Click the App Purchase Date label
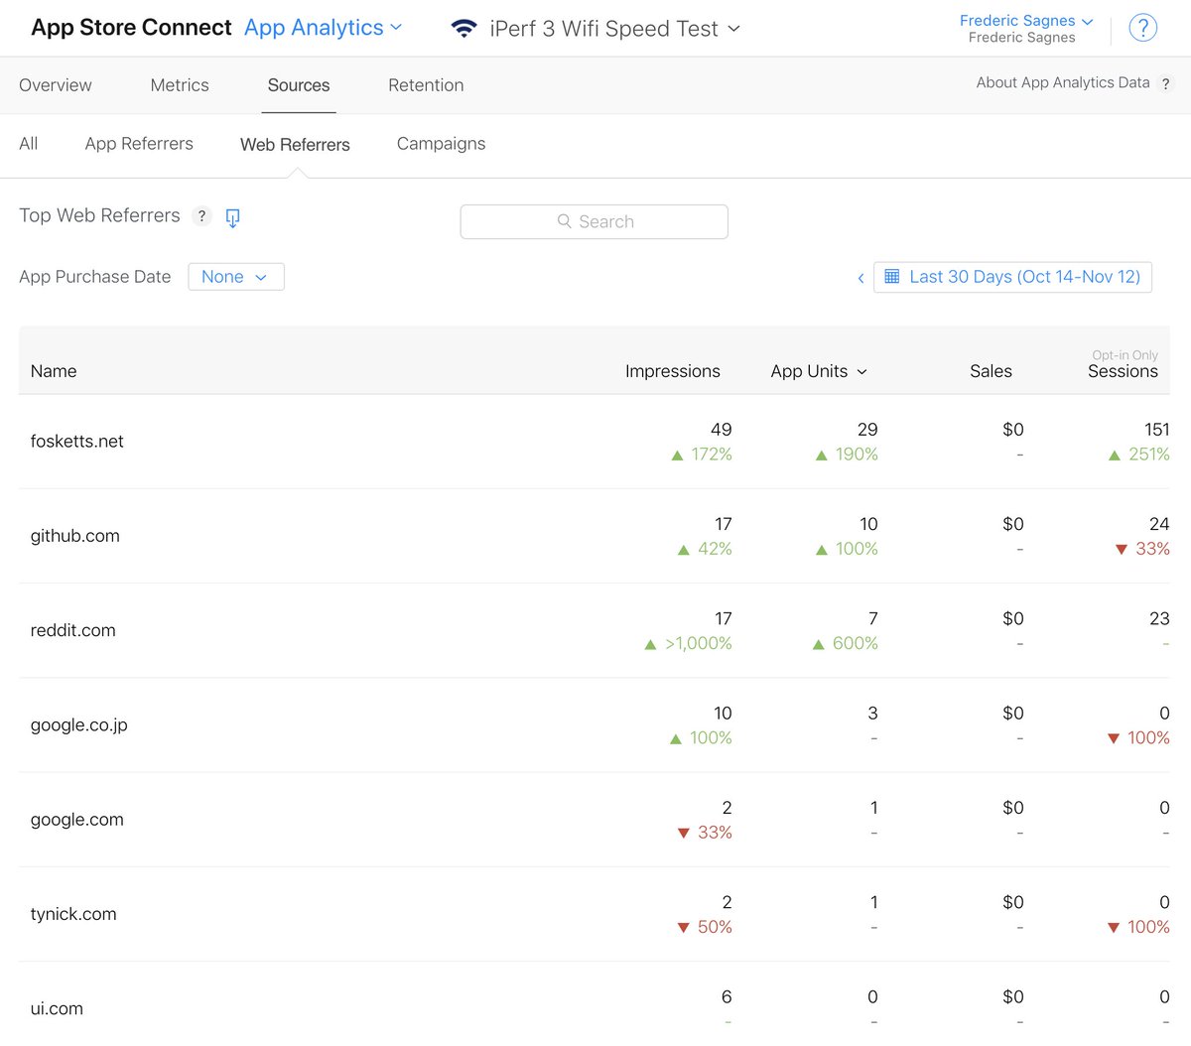Screen dimensions: 1191x1046 click(95, 277)
